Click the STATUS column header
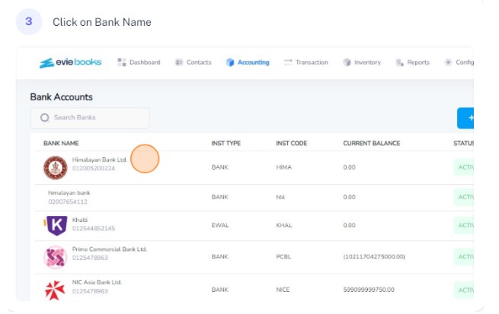The height and width of the screenshot is (314, 499). [x=464, y=143]
